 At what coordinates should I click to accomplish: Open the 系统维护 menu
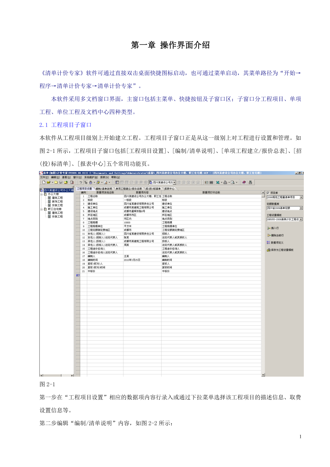(89, 177)
